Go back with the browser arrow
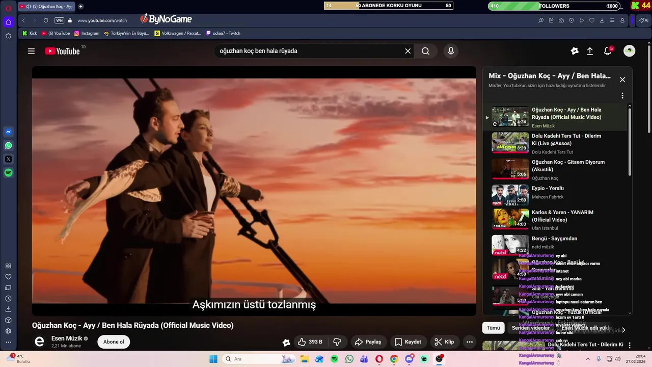The height and width of the screenshot is (367, 652). pyautogui.click(x=23, y=20)
